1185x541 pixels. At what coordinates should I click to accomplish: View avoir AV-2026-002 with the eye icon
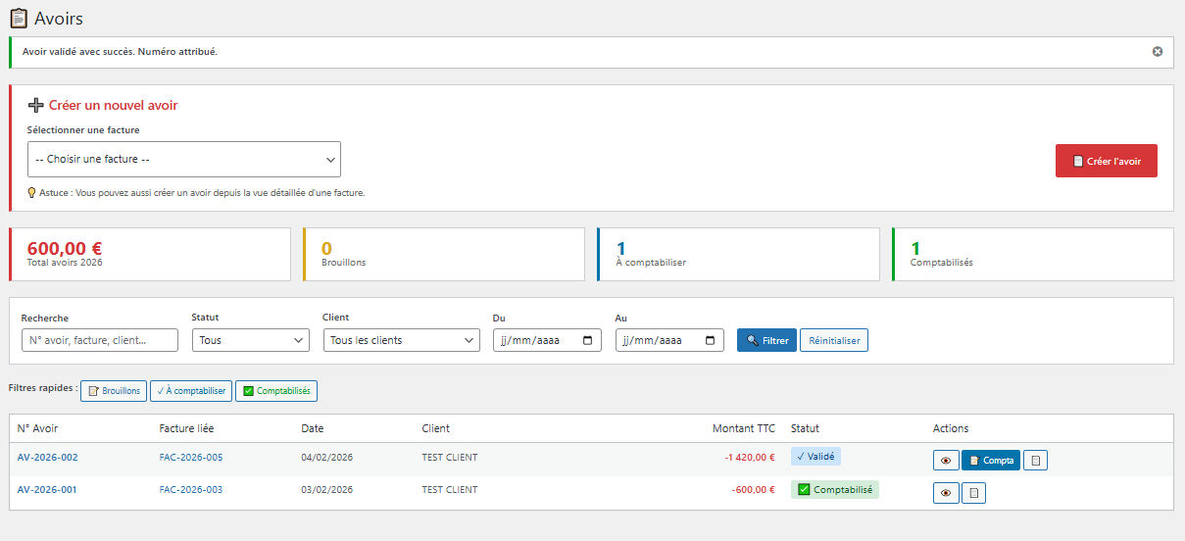[x=946, y=461]
